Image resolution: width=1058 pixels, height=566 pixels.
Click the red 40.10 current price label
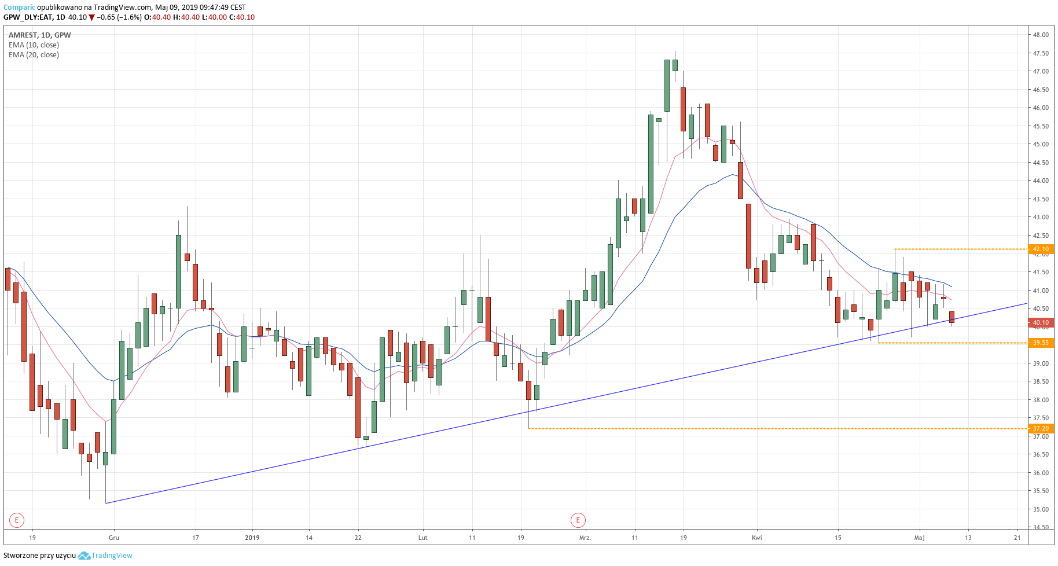(1041, 323)
